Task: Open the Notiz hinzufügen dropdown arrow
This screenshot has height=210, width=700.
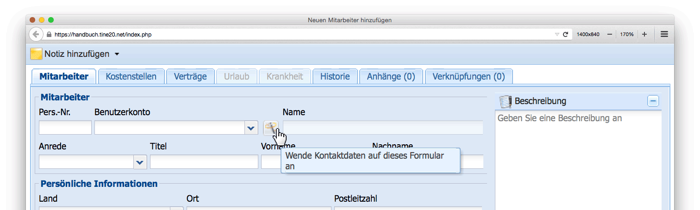Action: (x=117, y=54)
